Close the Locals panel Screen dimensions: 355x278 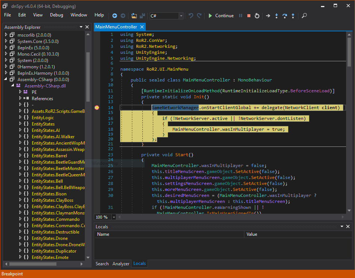(x=348, y=226)
